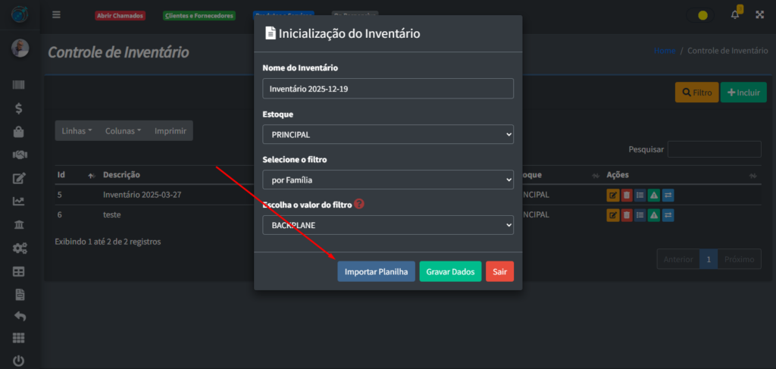Click into the Nome do Inventário field
The height and width of the screenshot is (369, 776).
coord(388,89)
